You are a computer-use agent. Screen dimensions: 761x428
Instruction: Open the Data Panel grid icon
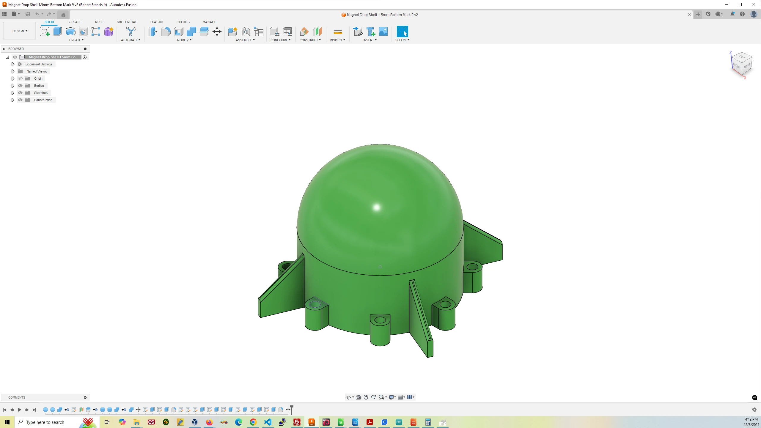(x=4, y=14)
